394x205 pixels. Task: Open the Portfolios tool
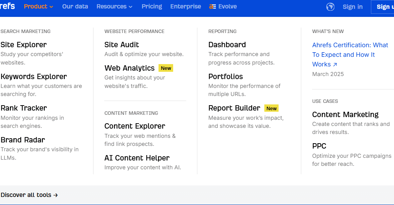pyautogui.click(x=225, y=76)
